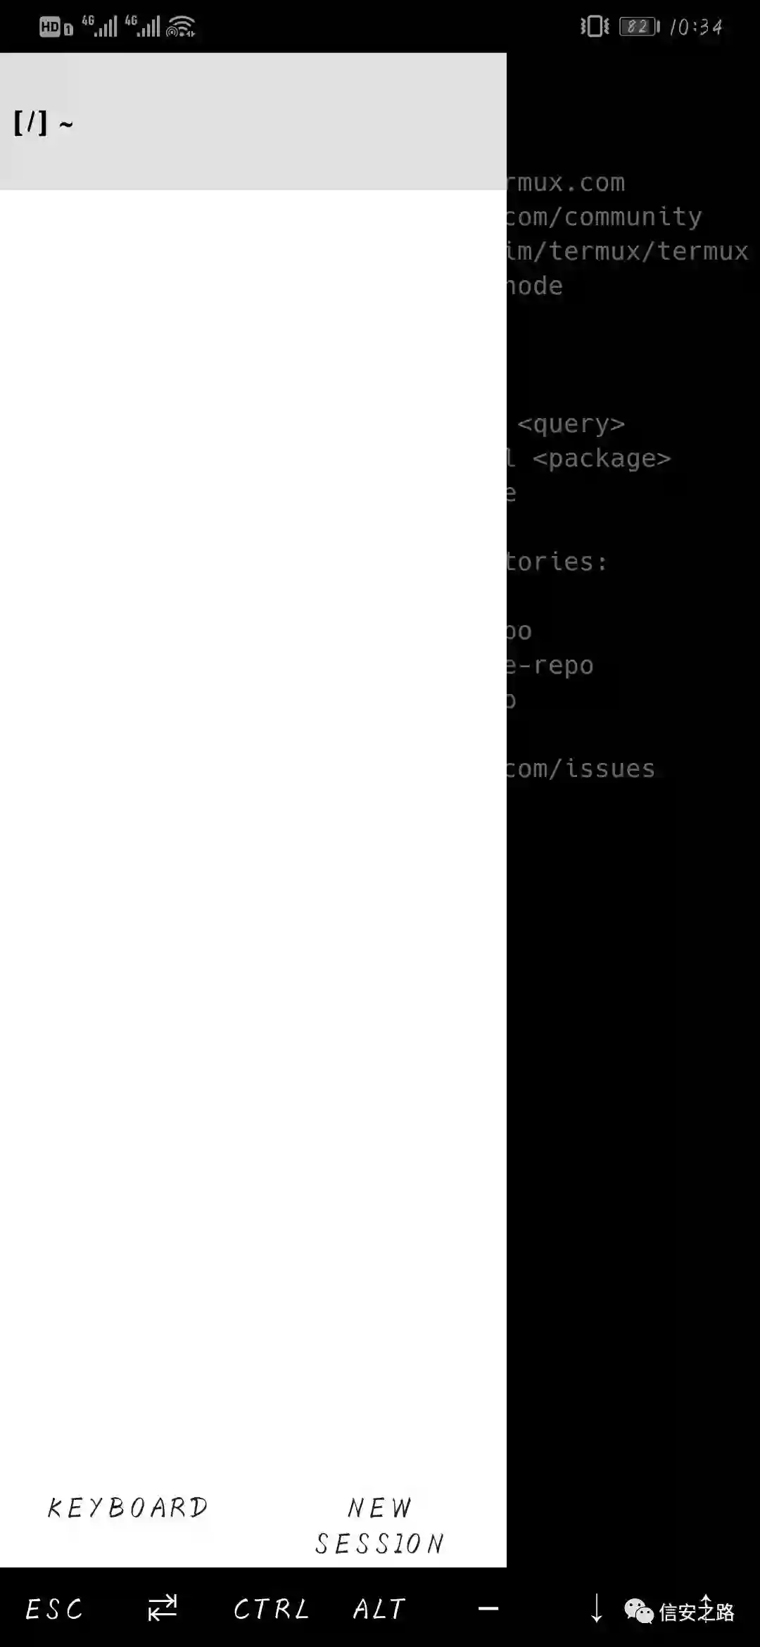Tap the dash extra key
The height and width of the screenshot is (1647, 760).
click(488, 1608)
